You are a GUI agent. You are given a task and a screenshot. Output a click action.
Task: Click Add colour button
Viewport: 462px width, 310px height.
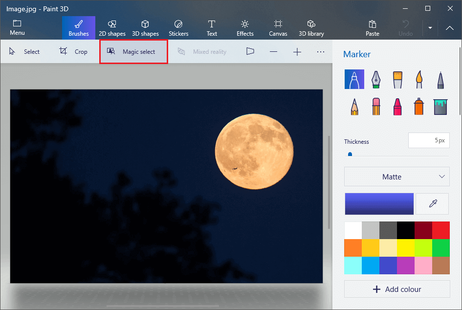point(396,289)
